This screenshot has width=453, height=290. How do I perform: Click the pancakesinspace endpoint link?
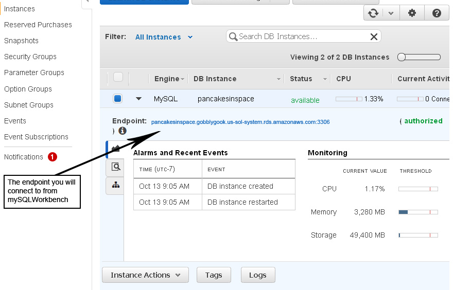pos(240,122)
